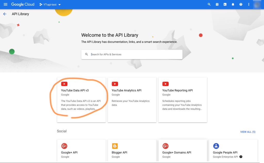Image resolution: width=264 pixels, height=163 pixels.
Task: Click the Google Cloud logo
Action: (23, 4)
